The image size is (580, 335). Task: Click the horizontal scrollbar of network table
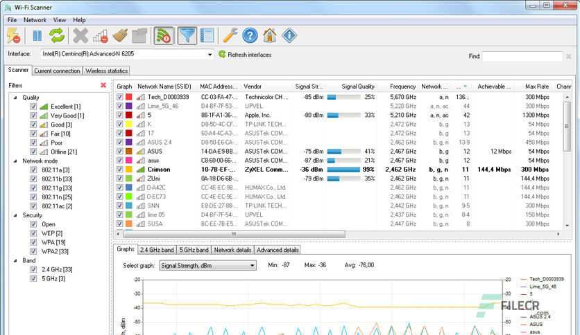(x=234, y=234)
